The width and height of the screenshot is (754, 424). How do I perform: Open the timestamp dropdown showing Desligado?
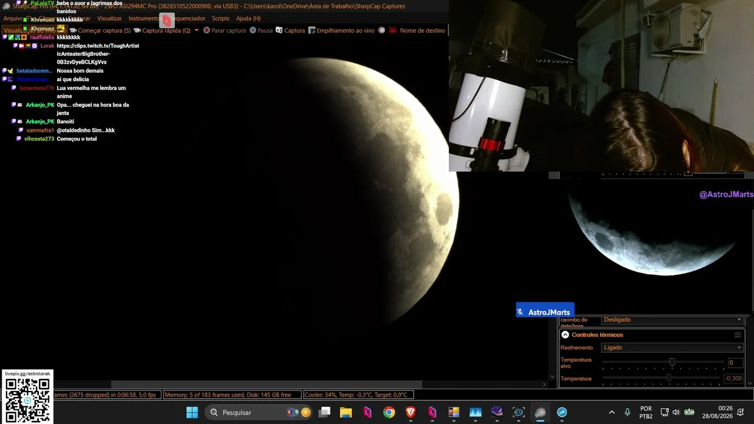[672, 320]
